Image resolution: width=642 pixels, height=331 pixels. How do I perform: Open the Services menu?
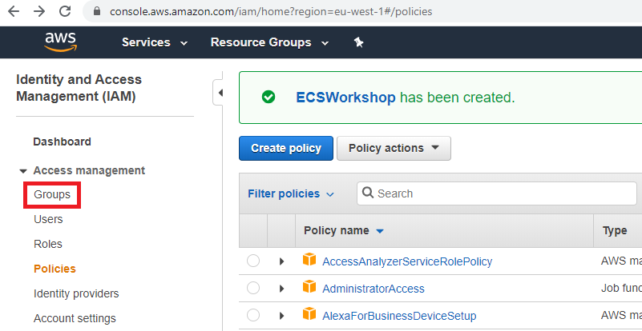coord(155,42)
